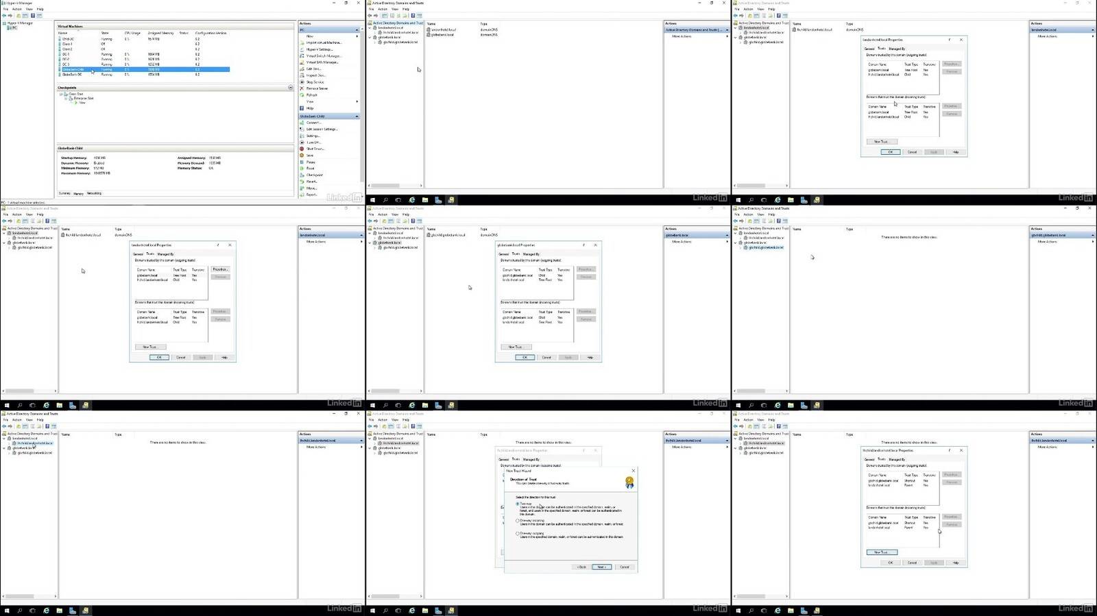Select the Two-way radio button in New Trust Wizard
Viewport: 1097px width, 616px height.
(518, 504)
